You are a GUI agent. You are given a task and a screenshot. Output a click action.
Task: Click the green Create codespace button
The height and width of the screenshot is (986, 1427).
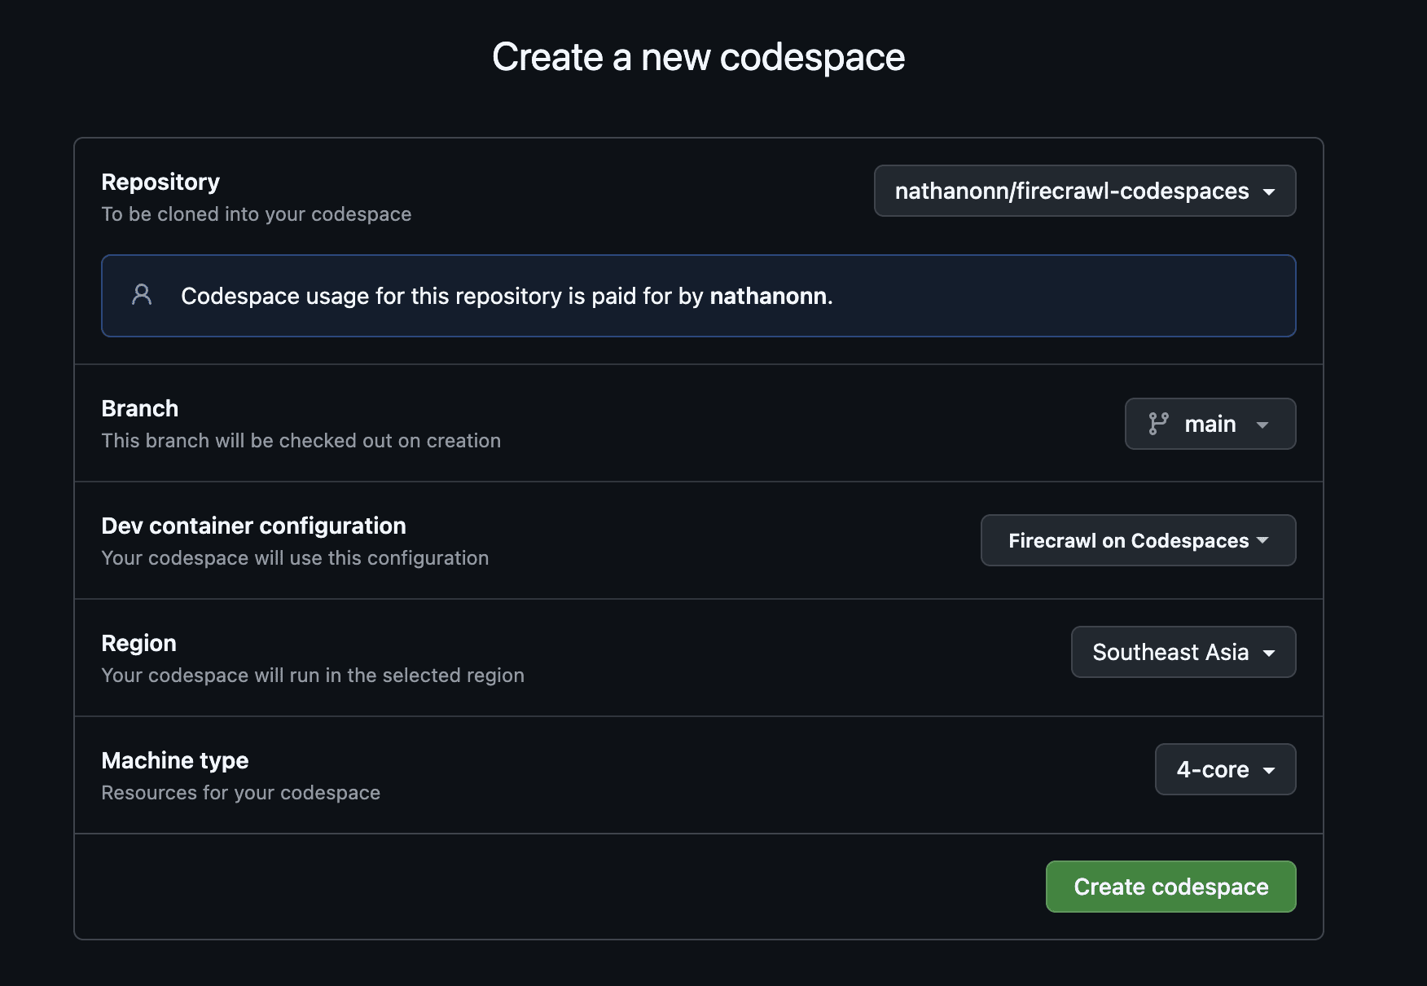pos(1170,886)
